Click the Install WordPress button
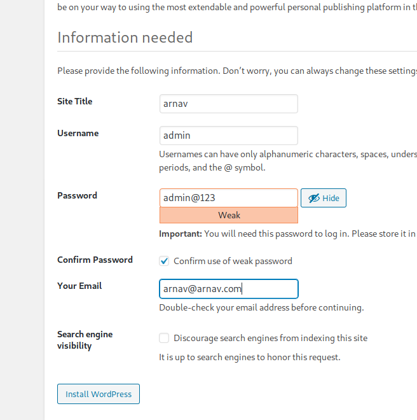 point(99,394)
